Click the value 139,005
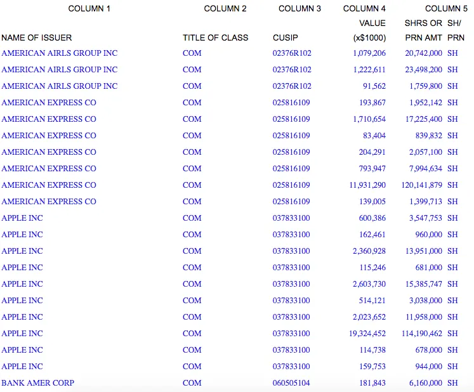The width and height of the screenshot is (474, 392). pyautogui.click(x=372, y=202)
